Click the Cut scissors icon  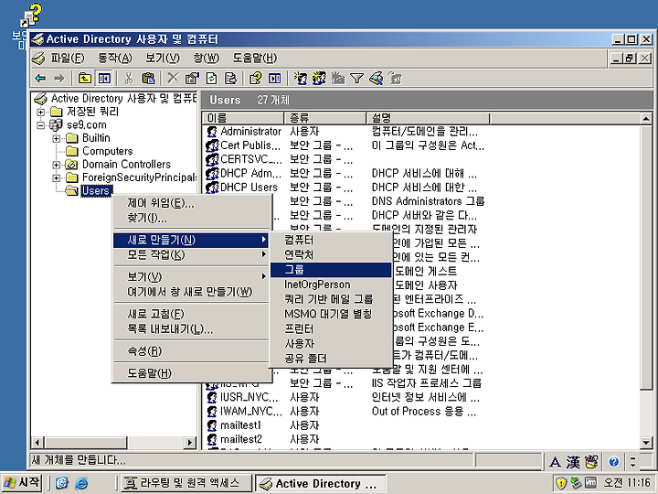coord(129,78)
